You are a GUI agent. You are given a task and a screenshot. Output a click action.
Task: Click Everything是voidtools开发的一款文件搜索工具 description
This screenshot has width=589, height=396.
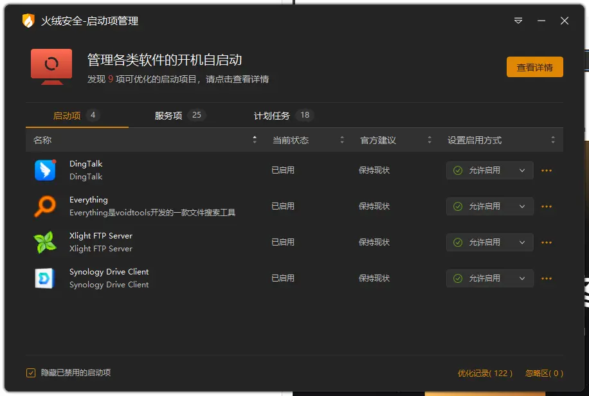pyautogui.click(x=152, y=213)
